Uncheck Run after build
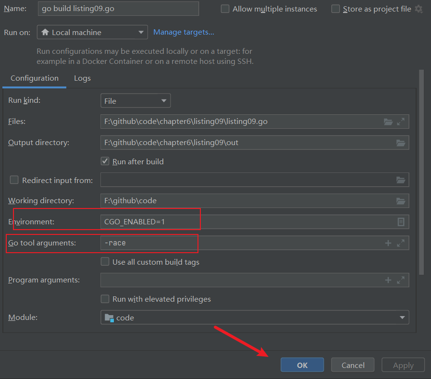 [105, 161]
